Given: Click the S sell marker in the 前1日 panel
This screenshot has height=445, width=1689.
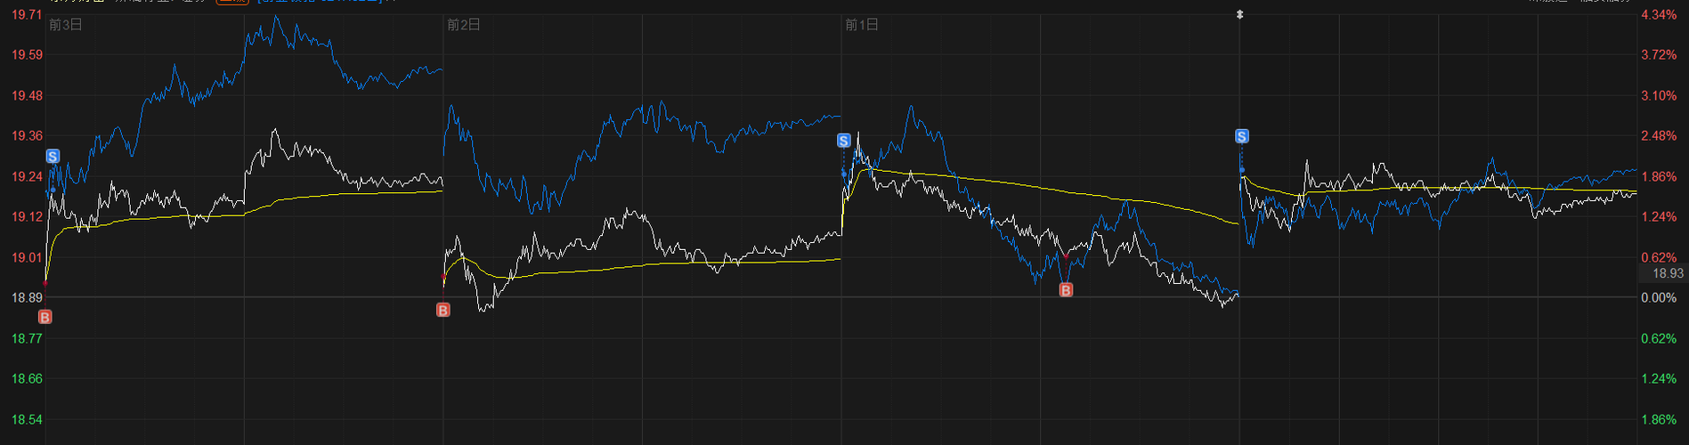Looking at the screenshot, I should (x=843, y=141).
